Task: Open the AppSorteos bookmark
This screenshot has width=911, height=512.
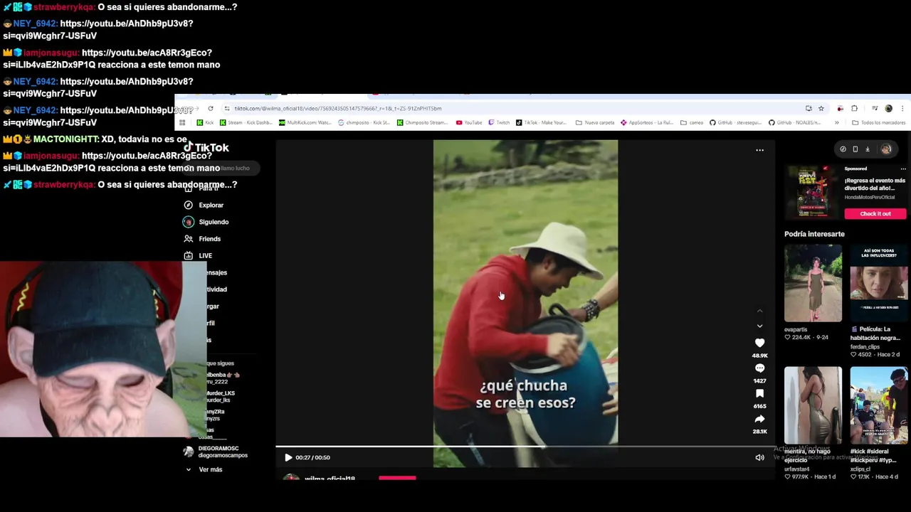Action: [x=647, y=122]
